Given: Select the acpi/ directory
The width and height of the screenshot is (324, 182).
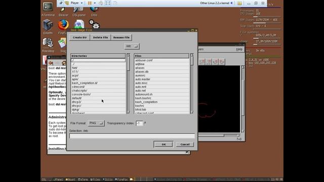Looking at the screenshot, I should point(98,75).
